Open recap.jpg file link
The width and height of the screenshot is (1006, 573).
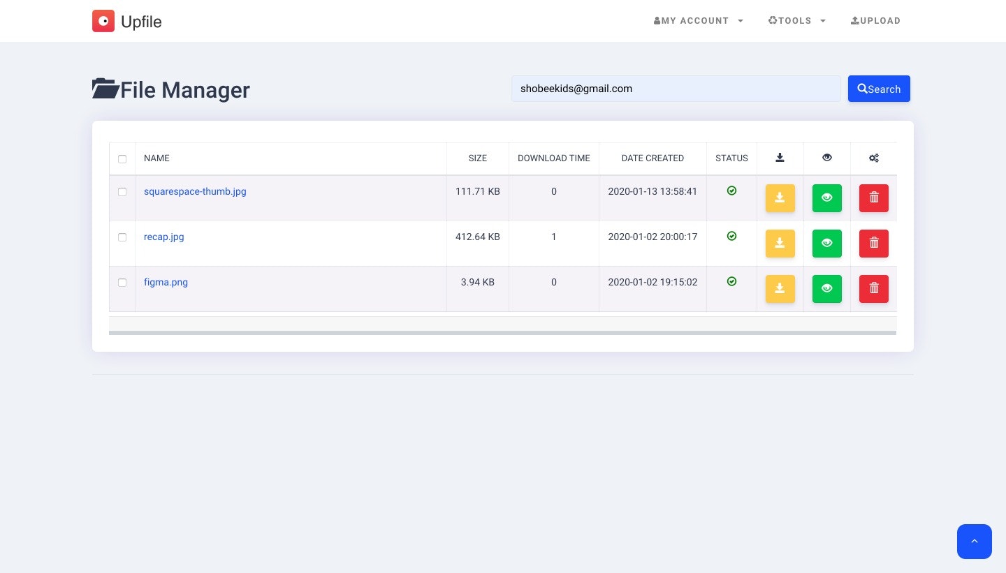point(164,237)
